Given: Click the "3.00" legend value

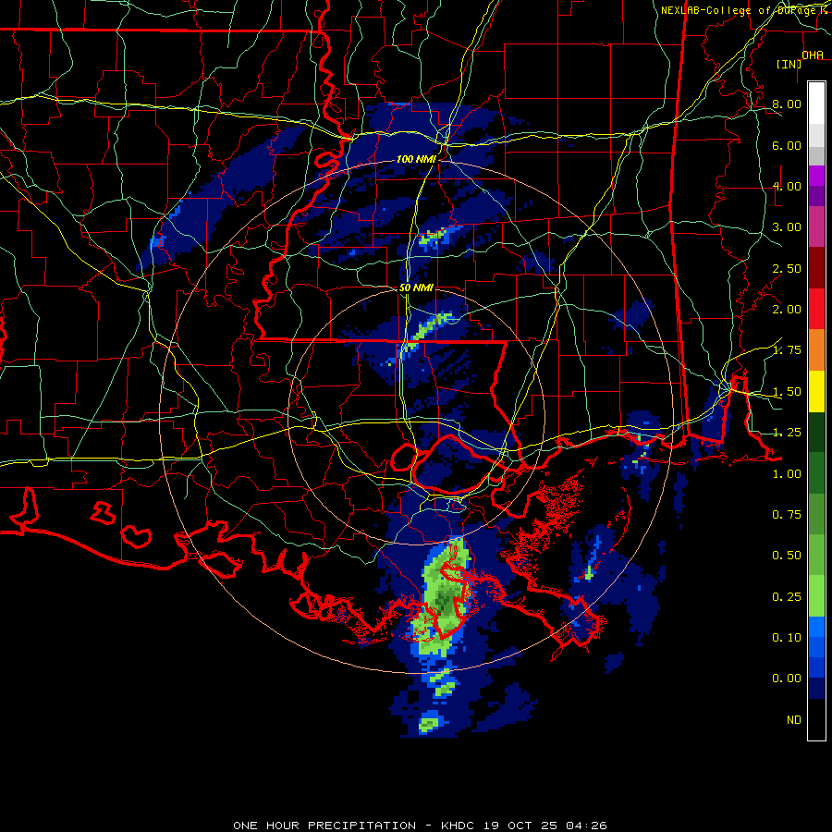Looking at the screenshot, I should tap(787, 227).
